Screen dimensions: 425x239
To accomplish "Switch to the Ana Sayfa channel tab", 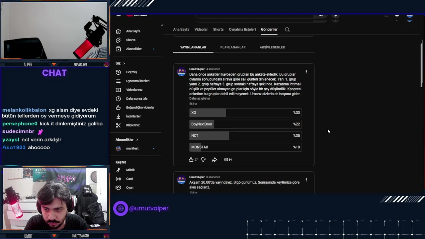I will (x=181, y=30).
